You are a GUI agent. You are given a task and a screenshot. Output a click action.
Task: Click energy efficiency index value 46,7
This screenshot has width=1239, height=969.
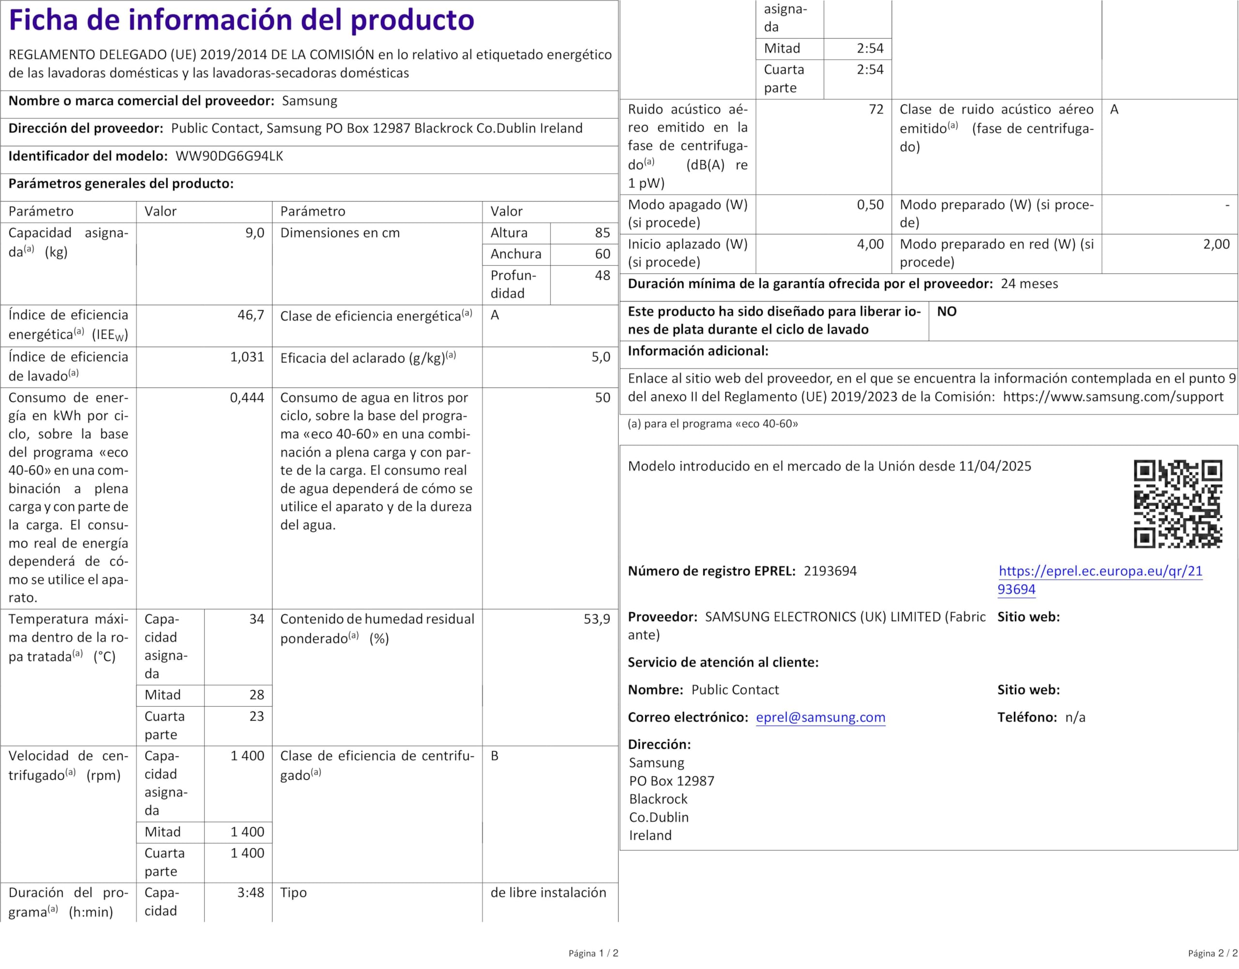pyautogui.click(x=251, y=315)
